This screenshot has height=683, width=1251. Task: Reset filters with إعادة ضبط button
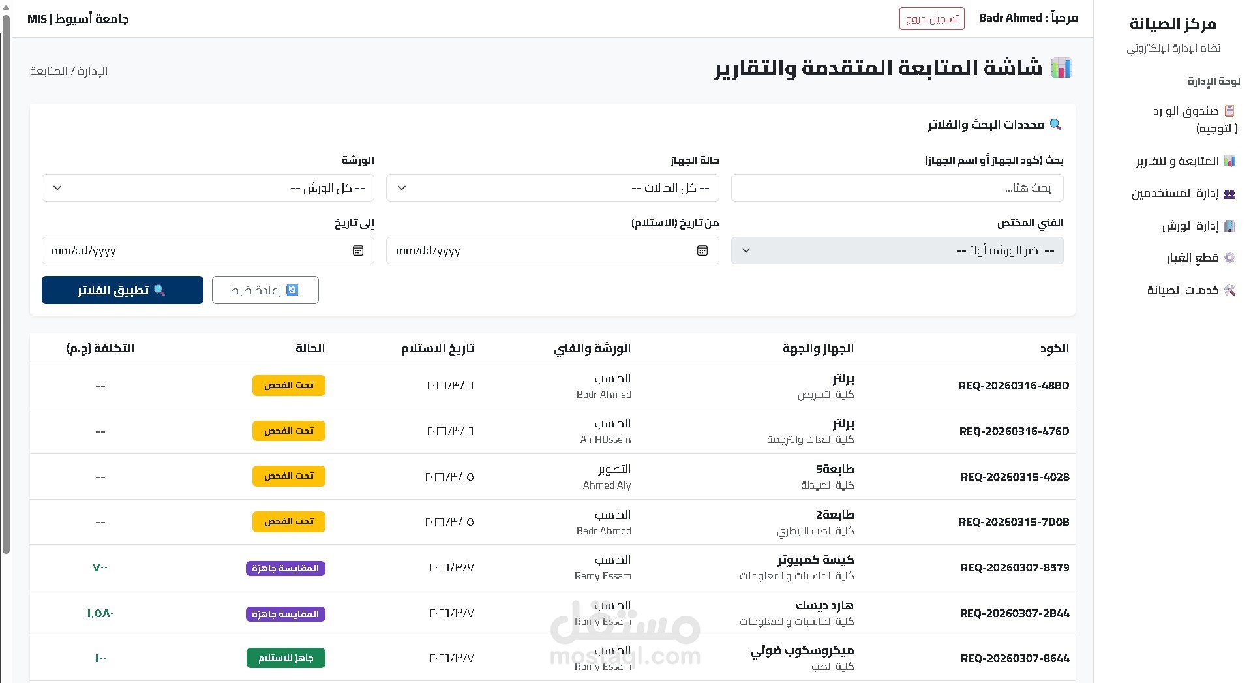265,290
